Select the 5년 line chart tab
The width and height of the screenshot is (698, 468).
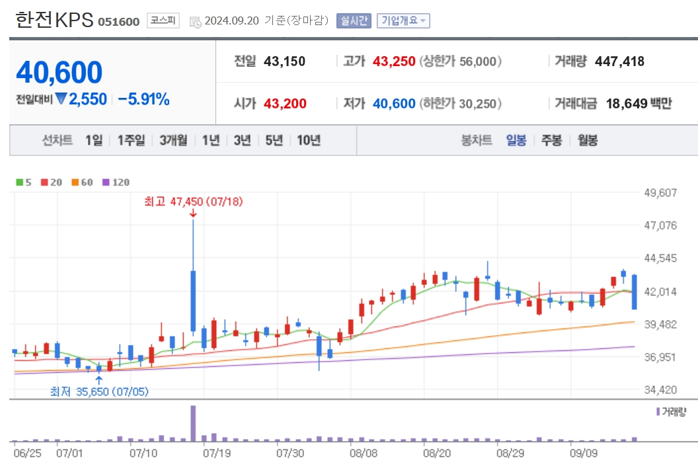pos(274,140)
